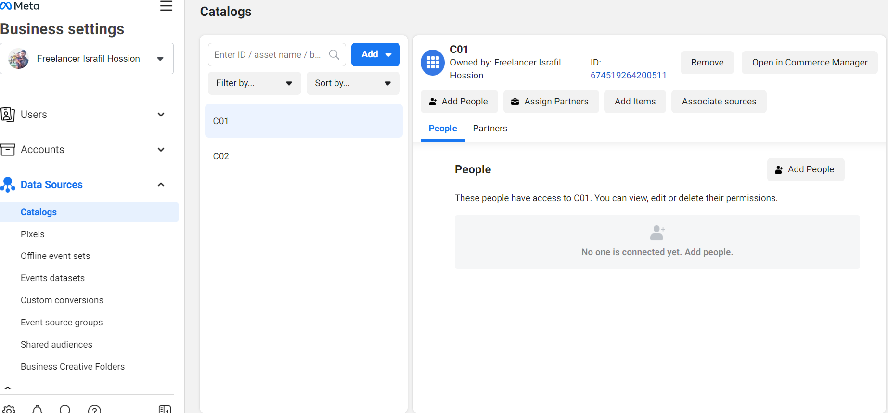This screenshot has height=413, width=888.
Task: Click the Freelancer Israfil Hossion profile avatar
Action: click(x=19, y=59)
